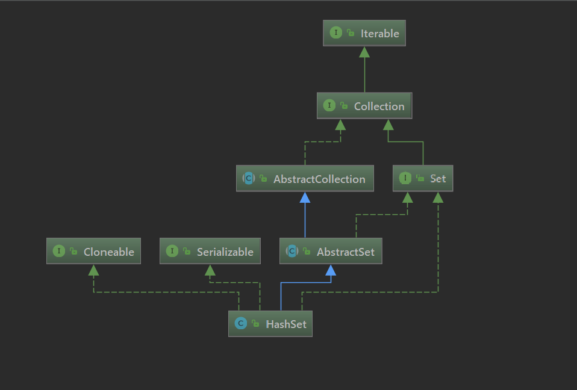Click the interface icon on the Collection node
Image resolution: width=577 pixels, height=390 pixels.
(x=329, y=106)
